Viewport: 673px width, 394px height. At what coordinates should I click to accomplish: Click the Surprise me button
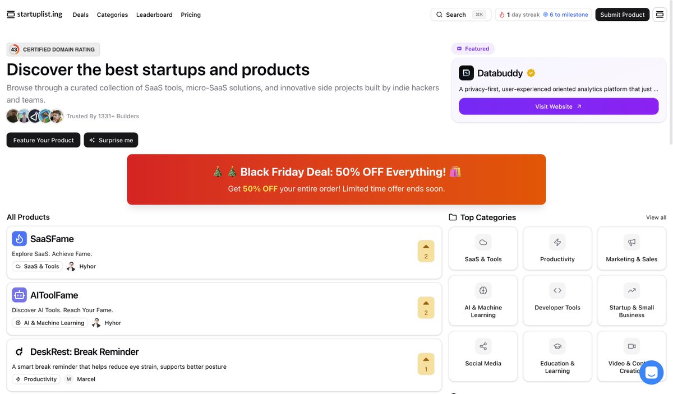(x=111, y=140)
